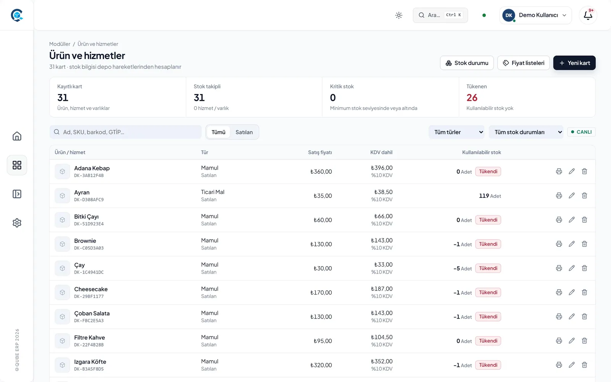Select the Tümü filter tab

point(218,132)
